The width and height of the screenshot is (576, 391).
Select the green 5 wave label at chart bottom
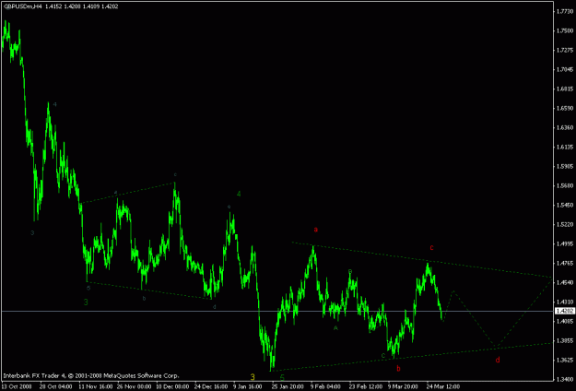pyautogui.click(x=282, y=377)
